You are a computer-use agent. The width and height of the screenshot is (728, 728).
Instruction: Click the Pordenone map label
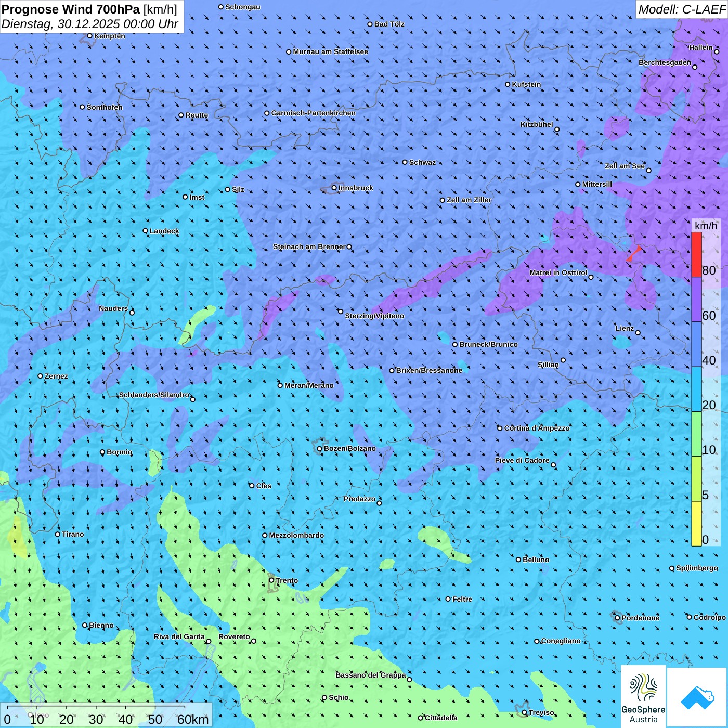click(x=640, y=618)
